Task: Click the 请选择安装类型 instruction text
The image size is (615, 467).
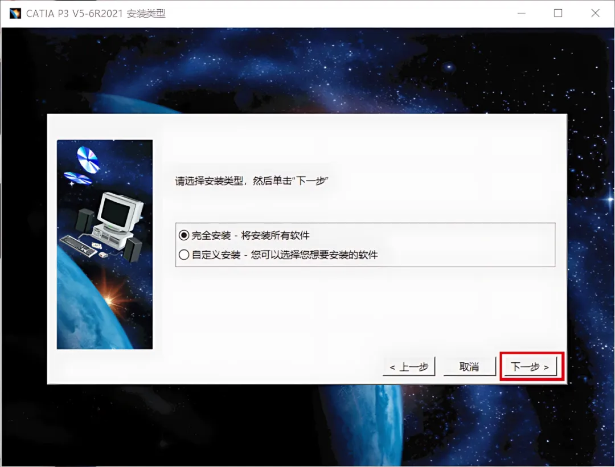Action: coord(252,181)
